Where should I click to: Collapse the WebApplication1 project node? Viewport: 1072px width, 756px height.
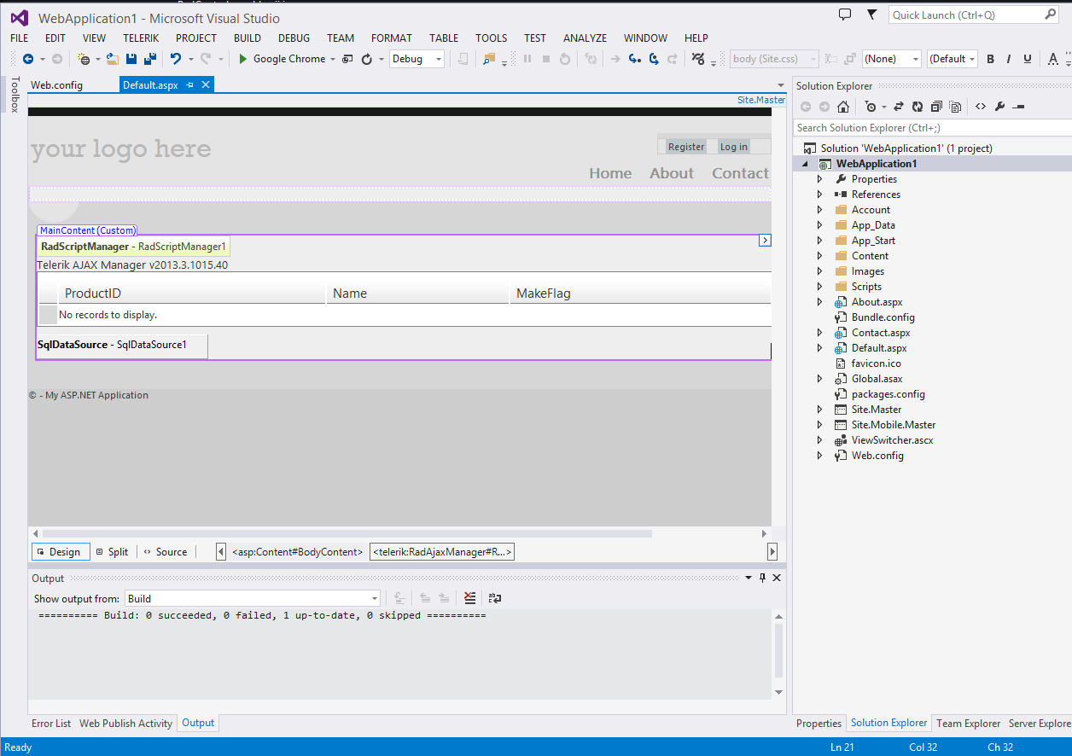[x=806, y=164]
